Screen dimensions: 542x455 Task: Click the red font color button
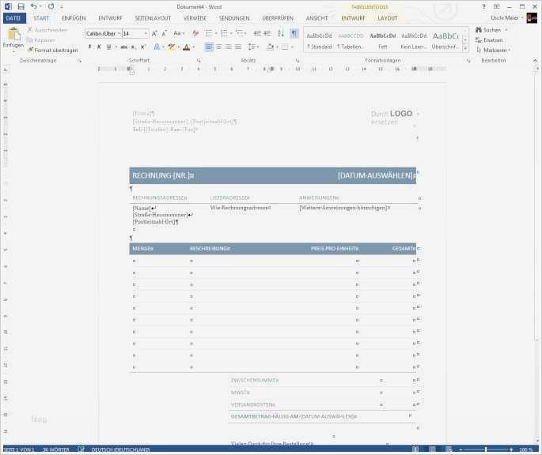(187, 47)
